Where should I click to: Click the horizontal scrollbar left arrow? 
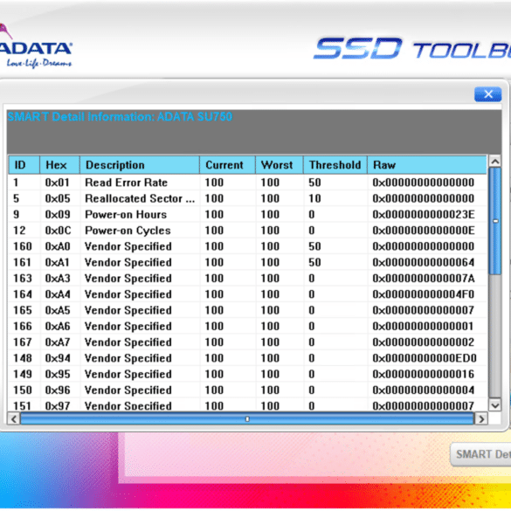[x=14, y=418]
